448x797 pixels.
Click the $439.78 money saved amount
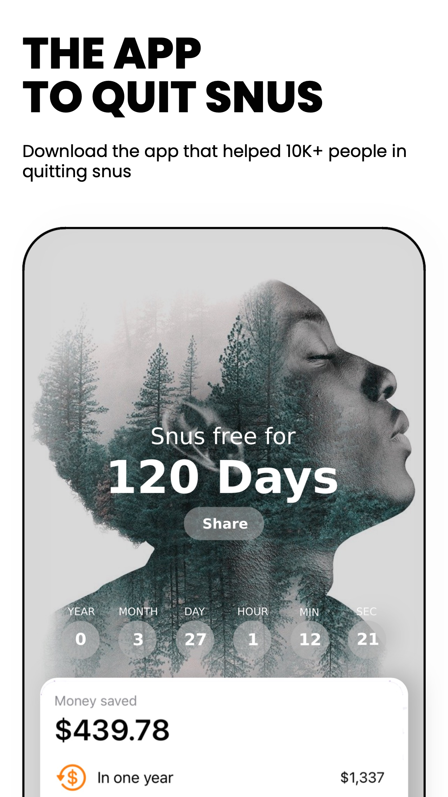pyautogui.click(x=112, y=730)
